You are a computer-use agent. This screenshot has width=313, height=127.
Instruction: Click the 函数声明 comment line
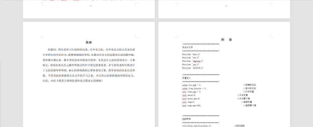coord(186,119)
